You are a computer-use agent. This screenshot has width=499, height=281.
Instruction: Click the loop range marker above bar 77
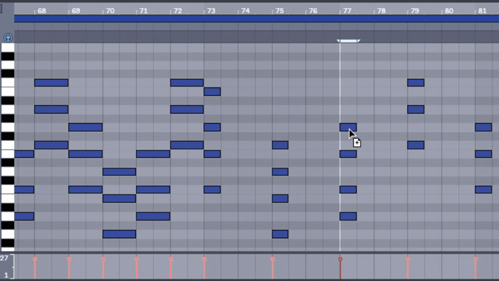point(349,41)
